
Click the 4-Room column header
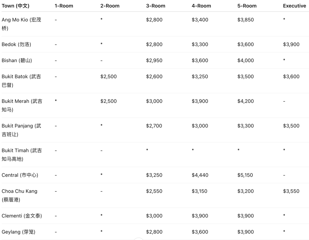tap(201, 6)
